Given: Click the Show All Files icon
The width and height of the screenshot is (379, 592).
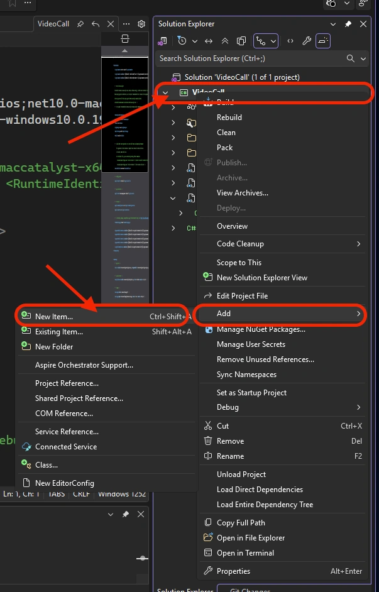Looking at the screenshot, I should click(x=241, y=41).
